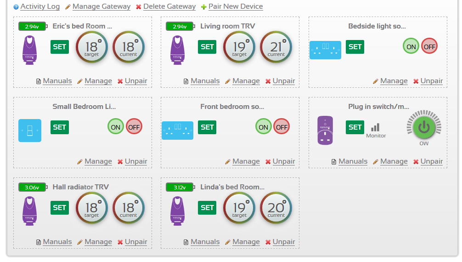The width and height of the screenshot is (462, 262).
Task: Click the Front bedroom socket icon
Action: coord(177,130)
